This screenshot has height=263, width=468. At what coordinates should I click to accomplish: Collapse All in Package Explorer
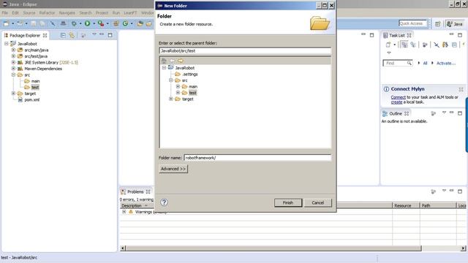(63, 35)
